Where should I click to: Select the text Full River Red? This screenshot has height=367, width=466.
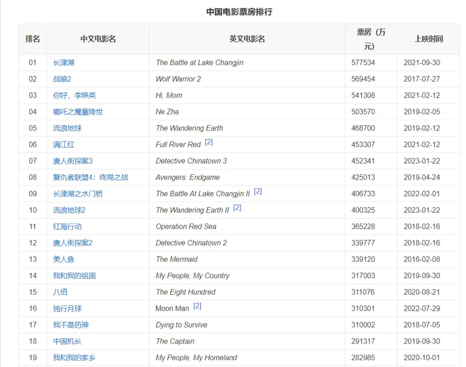tap(178, 145)
